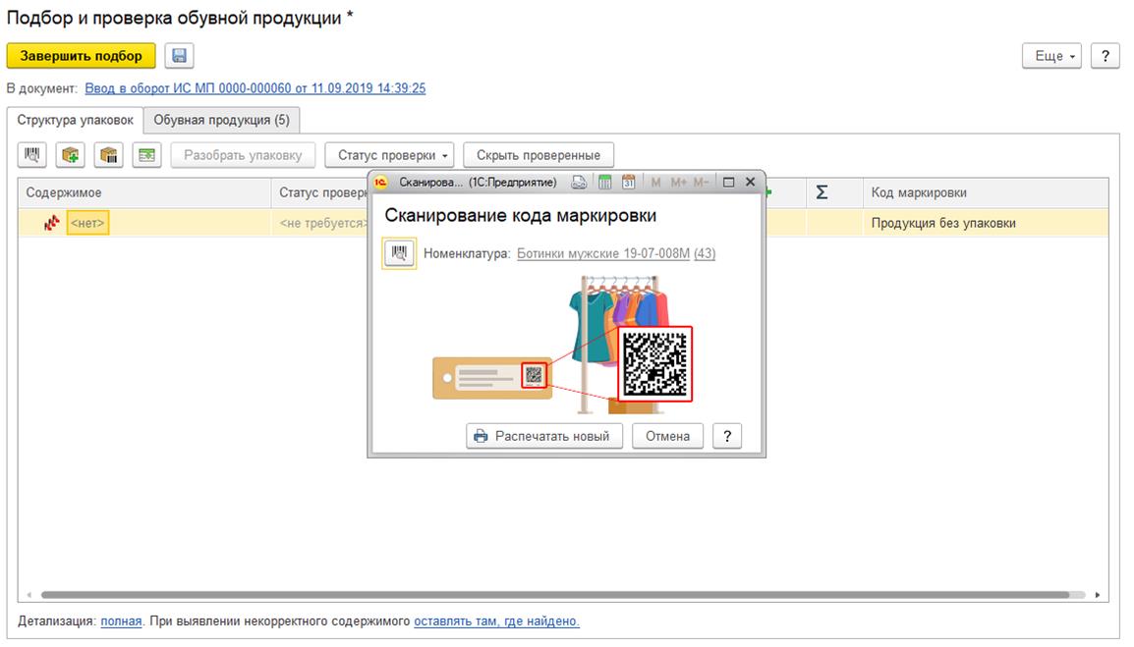Cancel scanning with the Отмена button

[x=667, y=436]
